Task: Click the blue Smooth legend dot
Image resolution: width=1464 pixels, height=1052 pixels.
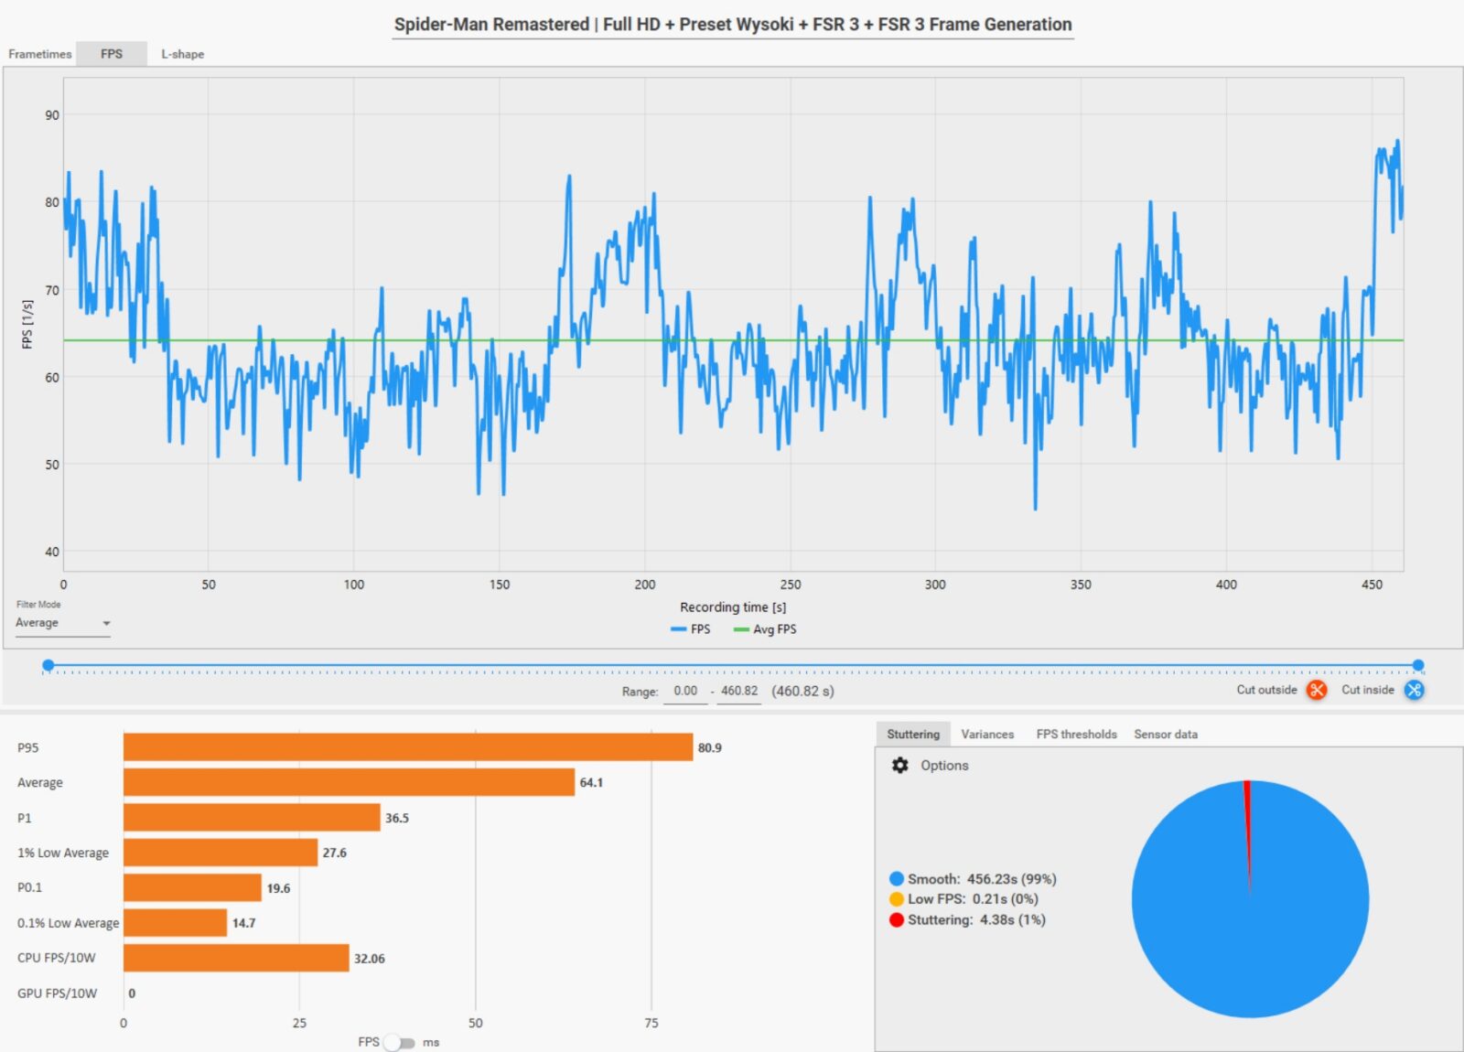Action: [x=896, y=879]
